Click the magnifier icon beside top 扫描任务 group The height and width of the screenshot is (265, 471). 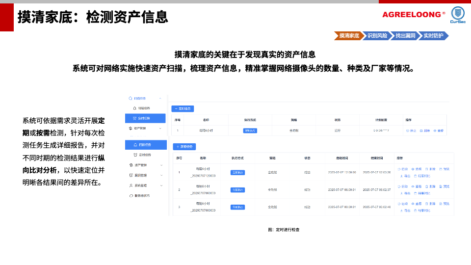point(131,99)
